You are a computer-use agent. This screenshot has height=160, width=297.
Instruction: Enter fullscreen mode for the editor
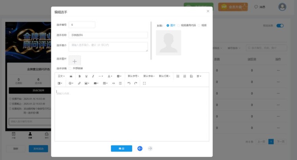(x=144, y=84)
